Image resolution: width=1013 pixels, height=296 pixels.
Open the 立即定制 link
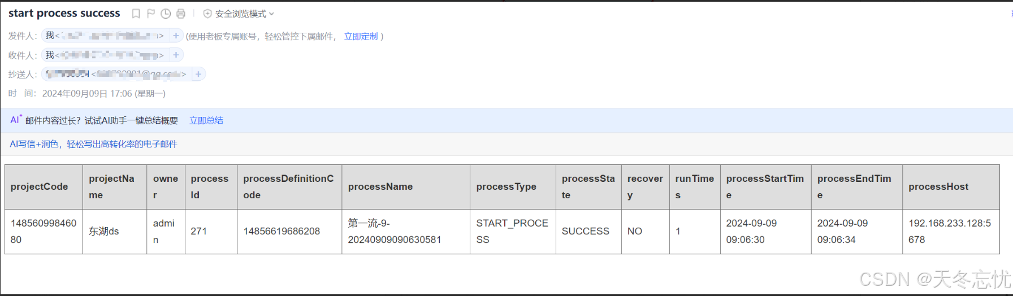click(361, 36)
